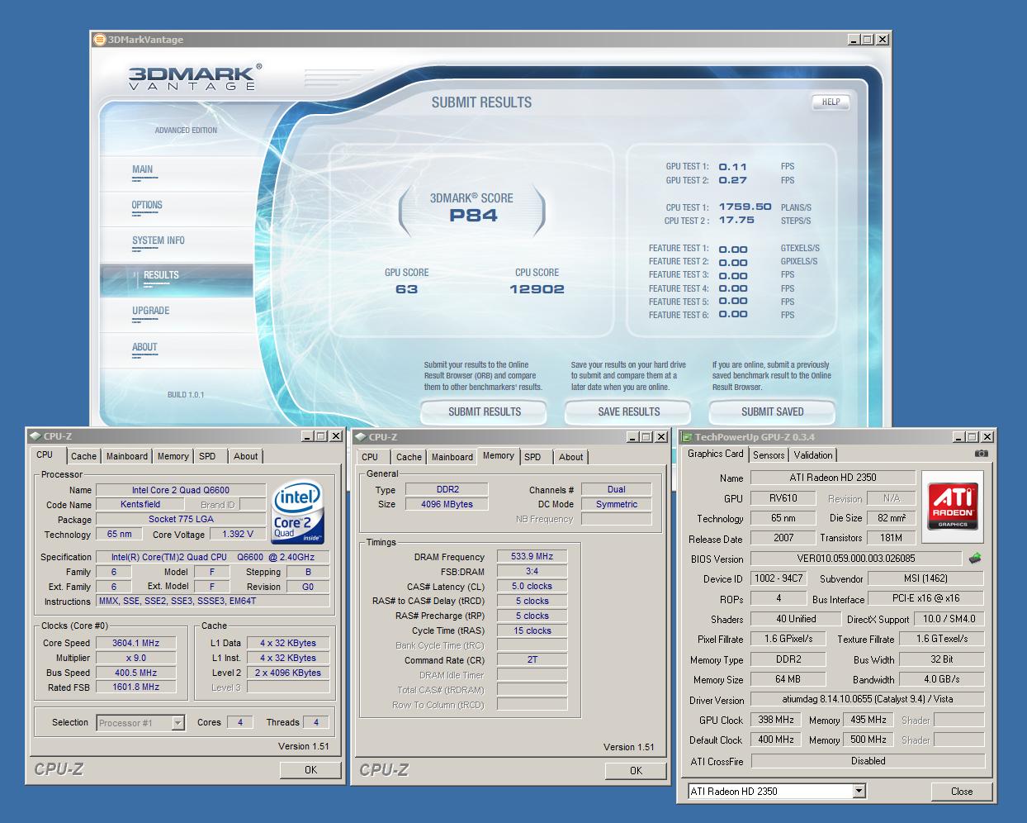Click the GPU score value 63
The height and width of the screenshot is (823, 1027).
(407, 289)
